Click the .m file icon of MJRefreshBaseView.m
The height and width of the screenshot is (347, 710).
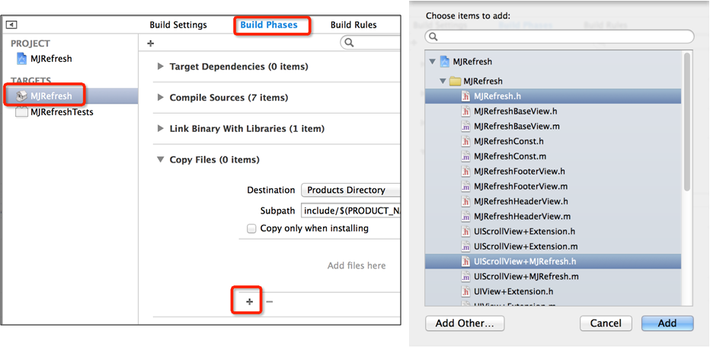[465, 126]
